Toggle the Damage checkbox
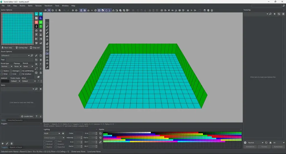The height and width of the screenshot is (154, 286). (11, 71)
